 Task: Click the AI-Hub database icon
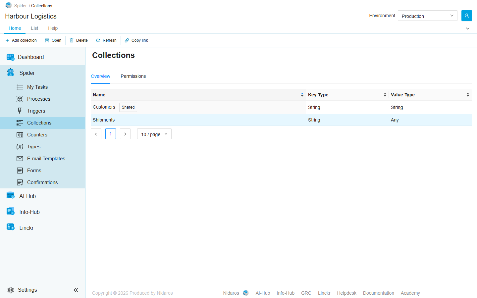click(x=11, y=195)
